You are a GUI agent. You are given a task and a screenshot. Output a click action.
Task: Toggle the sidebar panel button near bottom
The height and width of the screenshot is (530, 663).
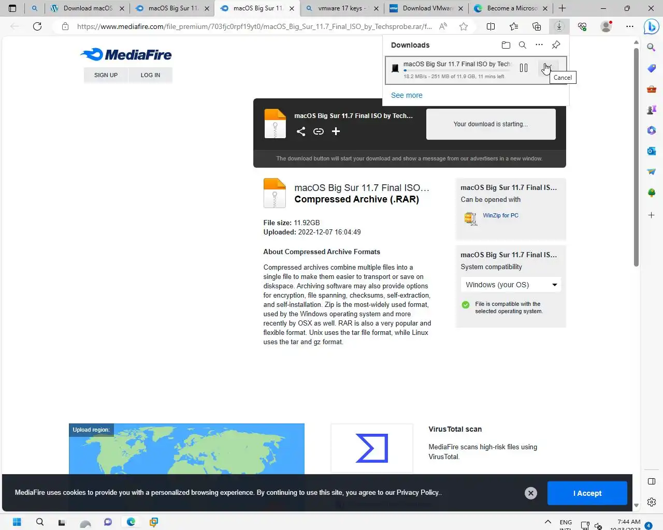(x=652, y=481)
